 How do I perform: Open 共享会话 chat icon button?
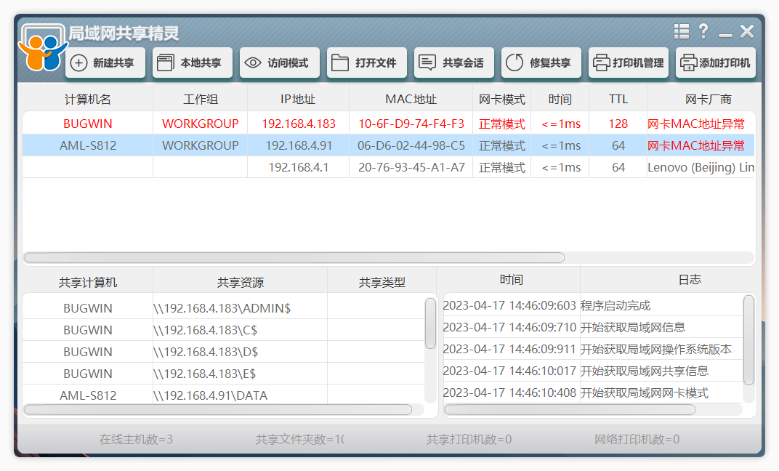(454, 63)
